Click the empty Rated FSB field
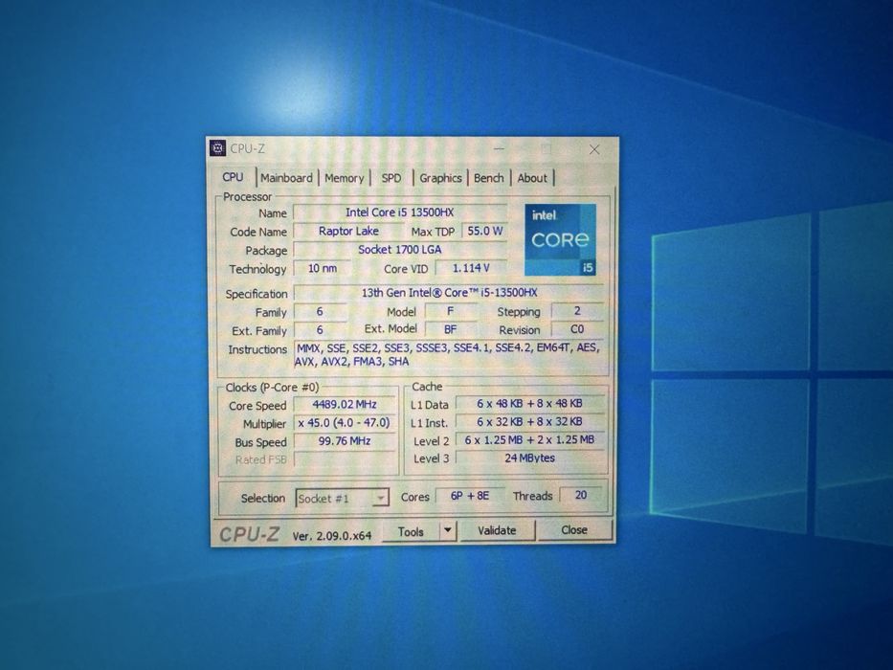Screen dimensions: 893x670 (345, 459)
